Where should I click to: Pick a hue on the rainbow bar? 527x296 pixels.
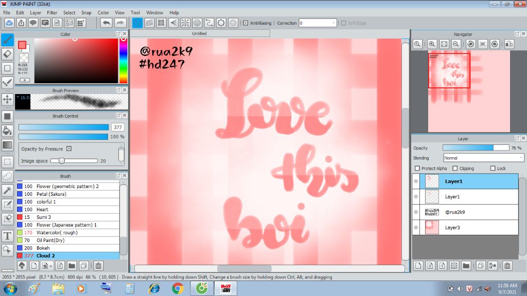pos(124,61)
